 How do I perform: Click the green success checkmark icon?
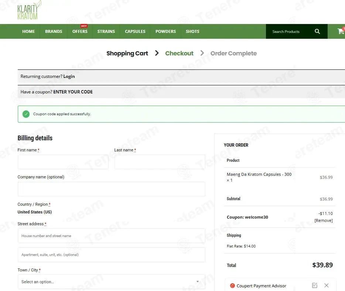(26, 114)
